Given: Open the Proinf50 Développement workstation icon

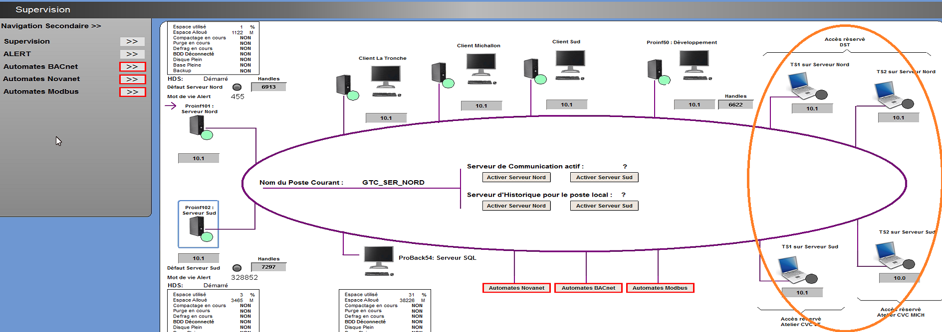Looking at the screenshot, I should [x=694, y=65].
